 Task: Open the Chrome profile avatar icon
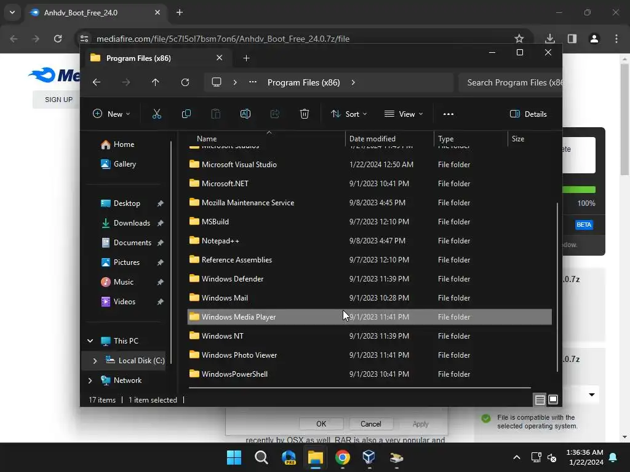(x=594, y=39)
